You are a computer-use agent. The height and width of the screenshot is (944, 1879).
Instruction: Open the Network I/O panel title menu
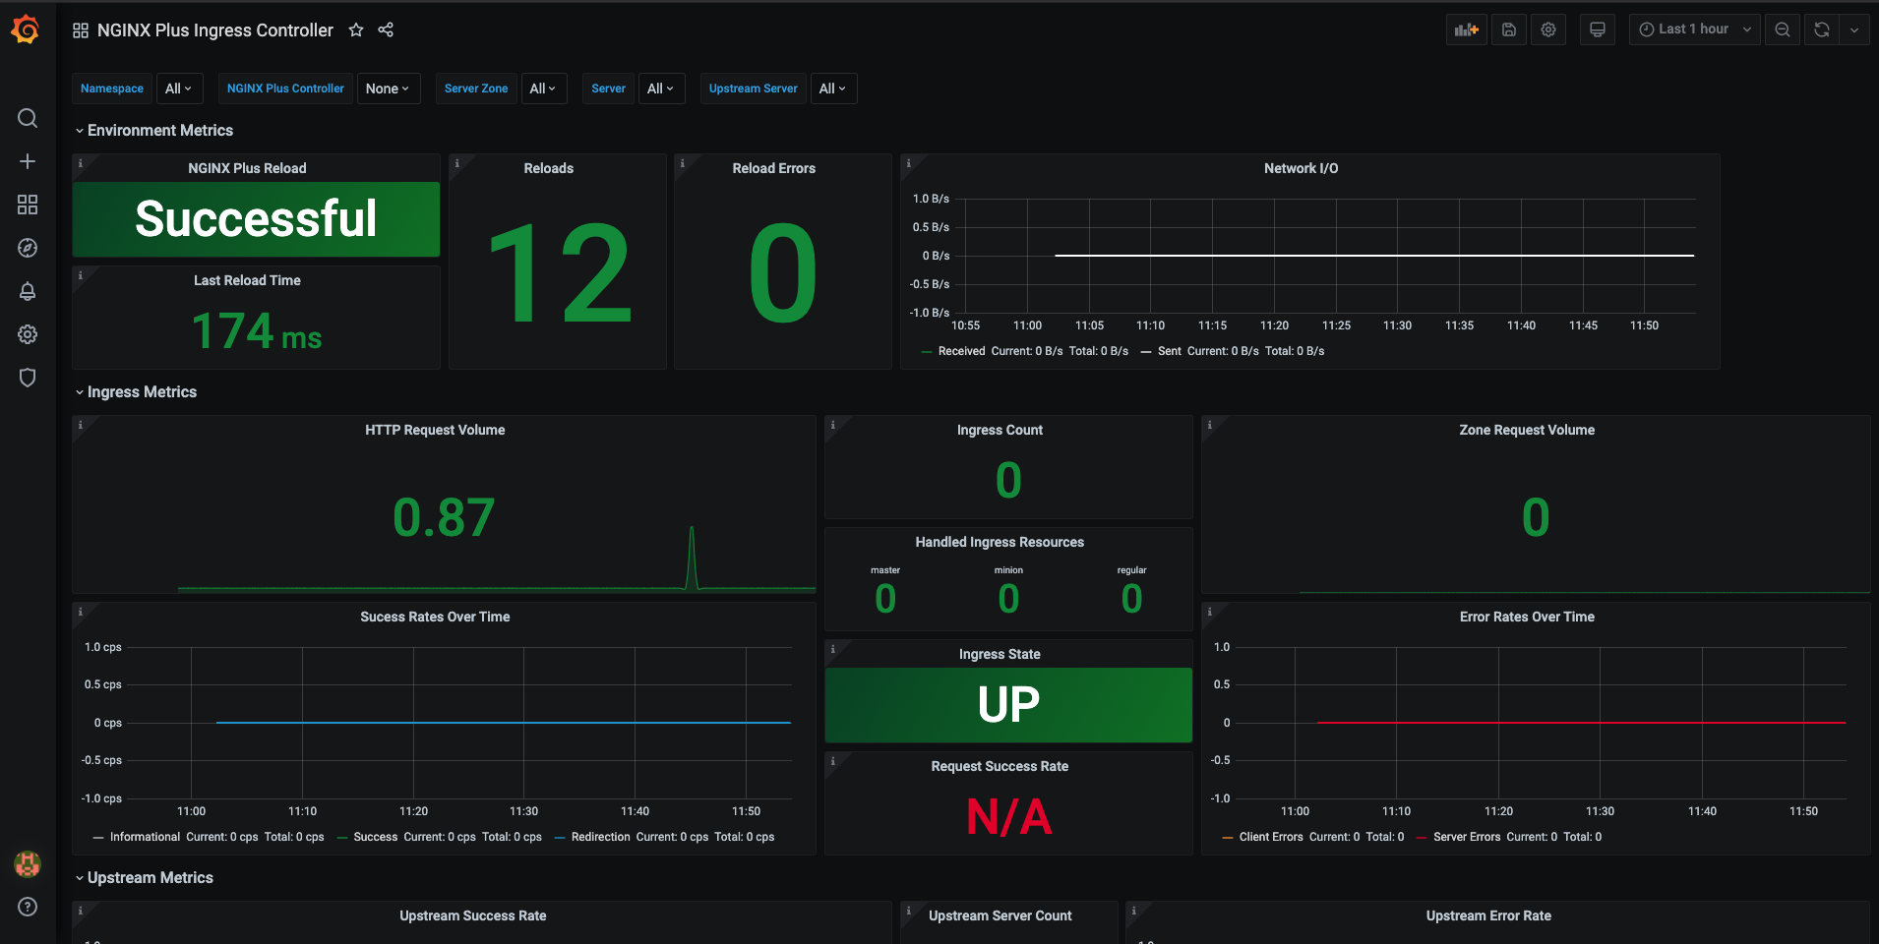(x=1301, y=168)
